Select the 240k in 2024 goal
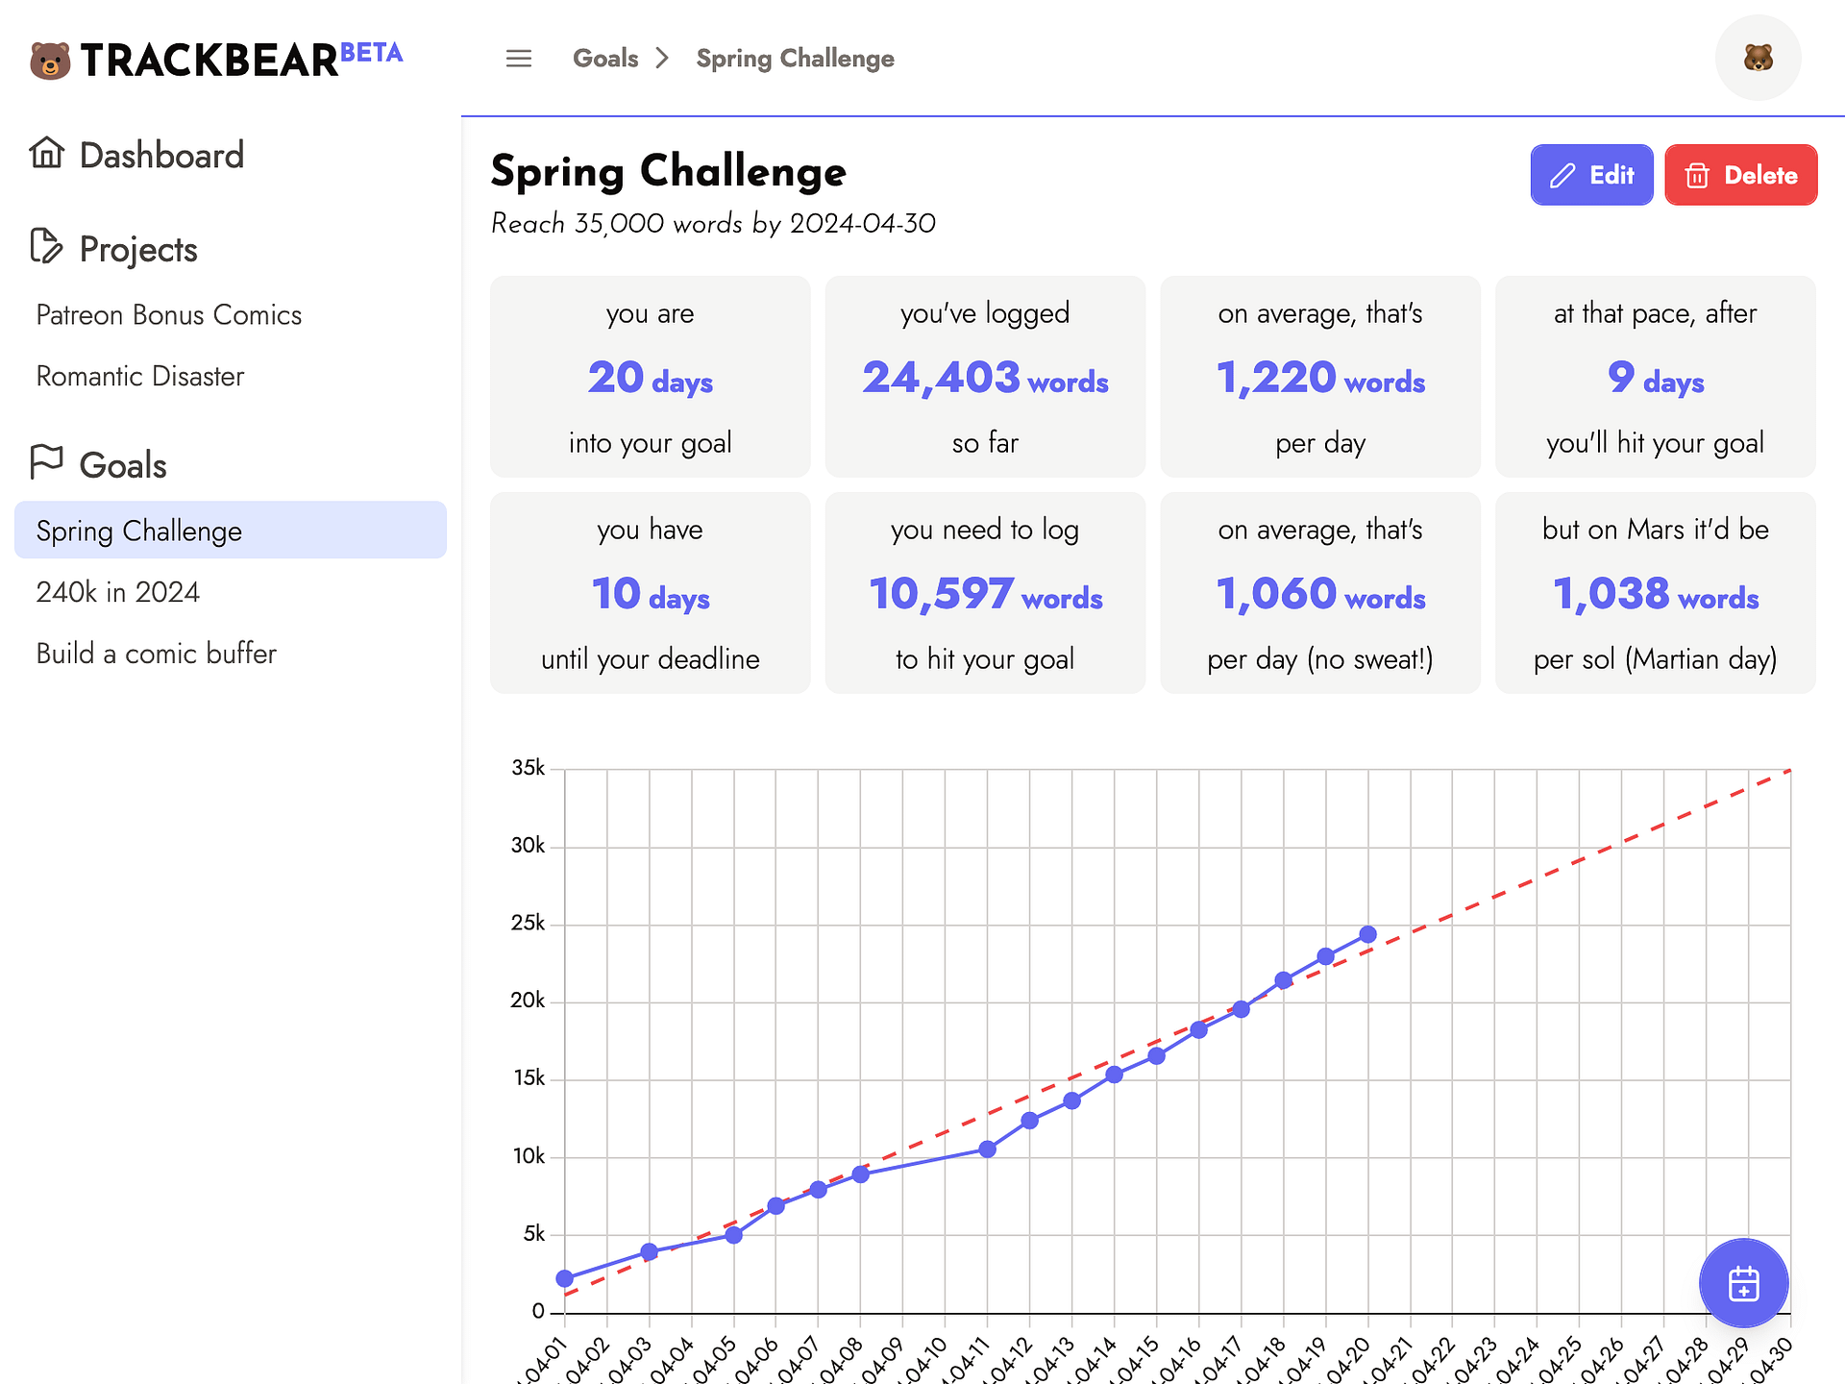The image size is (1845, 1384). coord(118,592)
